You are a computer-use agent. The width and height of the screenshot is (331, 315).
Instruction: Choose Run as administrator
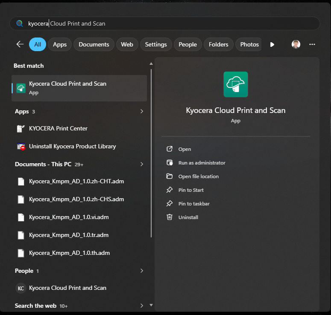click(x=202, y=163)
